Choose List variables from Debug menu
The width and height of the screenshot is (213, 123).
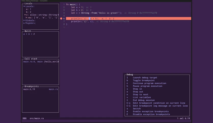click(142, 97)
